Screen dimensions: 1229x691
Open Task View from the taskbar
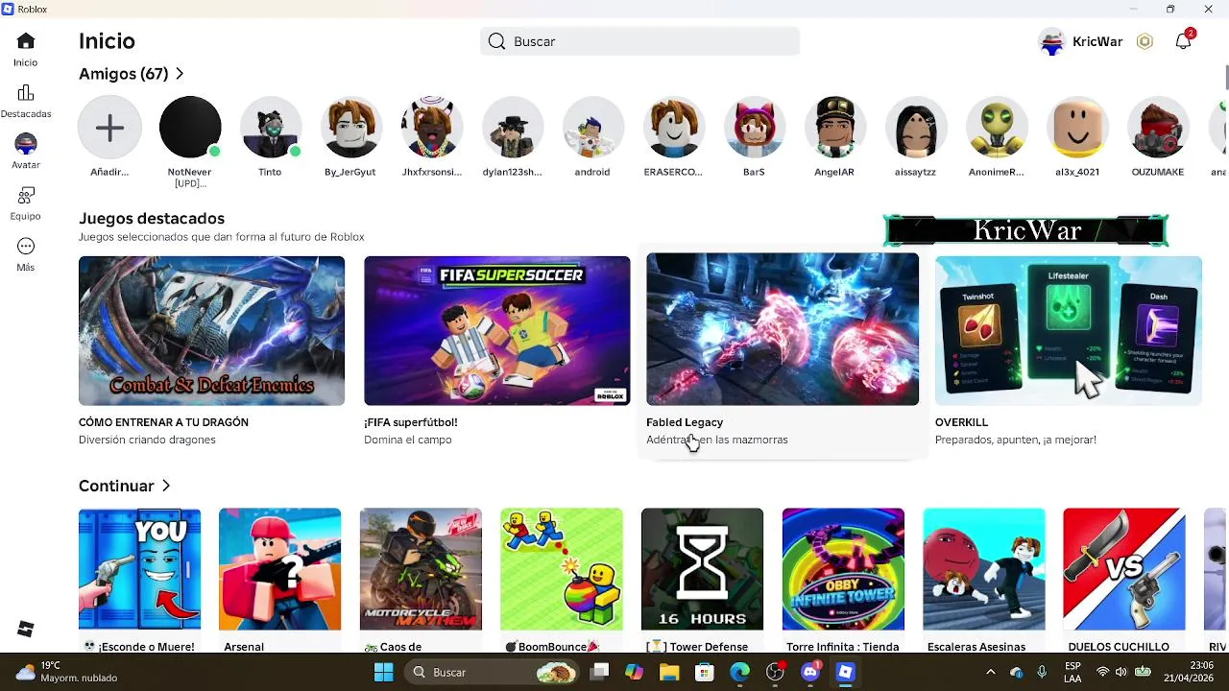coord(599,672)
